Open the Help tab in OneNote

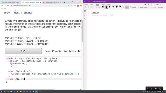(x=109, y=4)
